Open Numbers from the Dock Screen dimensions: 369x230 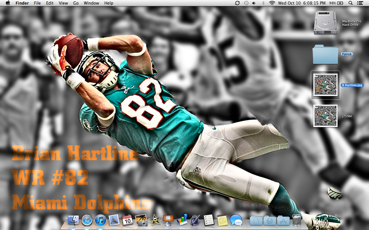(182, 220)
